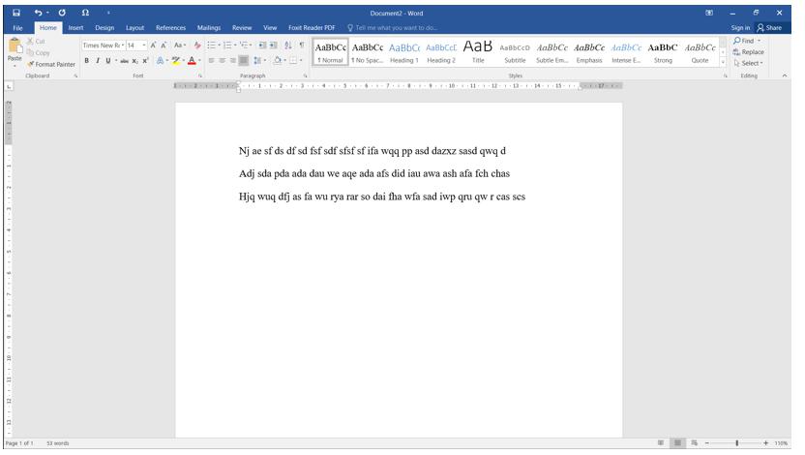
Task: Toggle Show/Hide paragraph marks
Action: pyautogui.click(x=301, y=45)
